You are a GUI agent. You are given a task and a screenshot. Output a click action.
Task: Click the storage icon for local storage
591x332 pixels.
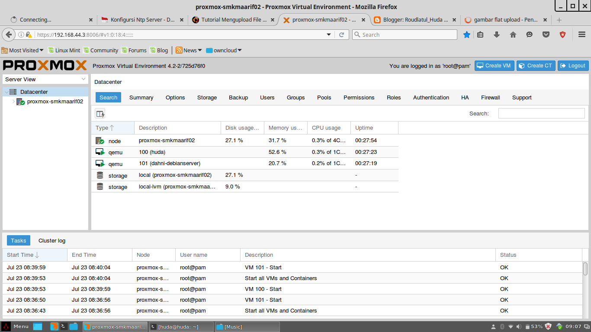[100, 175]
